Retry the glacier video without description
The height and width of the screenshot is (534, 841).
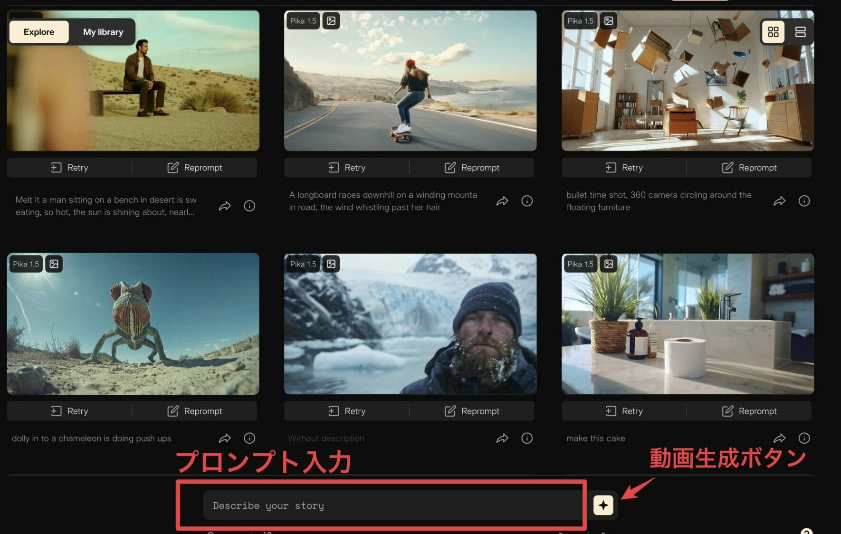point(346,410)
